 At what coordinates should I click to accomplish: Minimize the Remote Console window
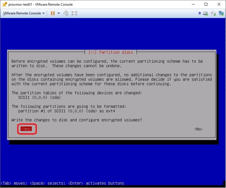point(193,4)
